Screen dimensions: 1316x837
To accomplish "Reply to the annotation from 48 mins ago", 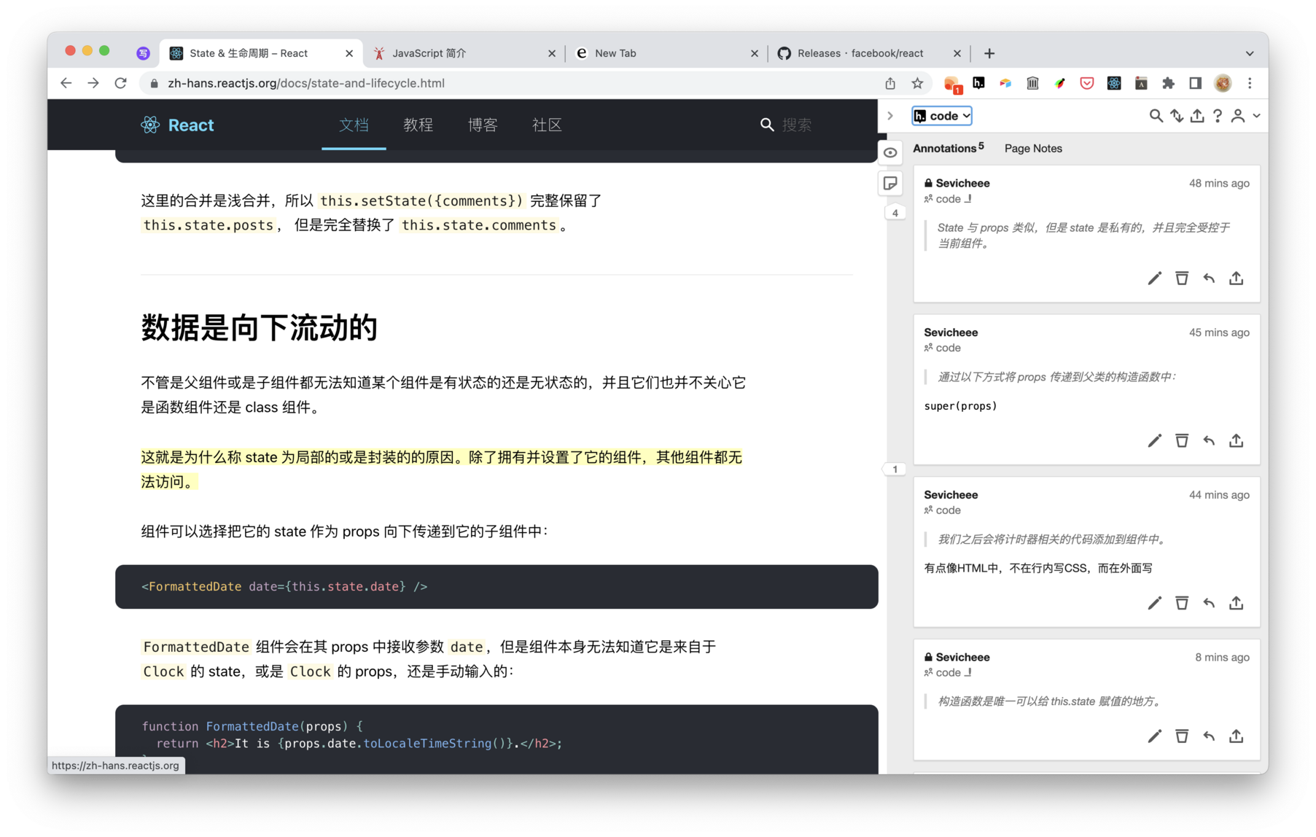I will [x=1209, y=279].
